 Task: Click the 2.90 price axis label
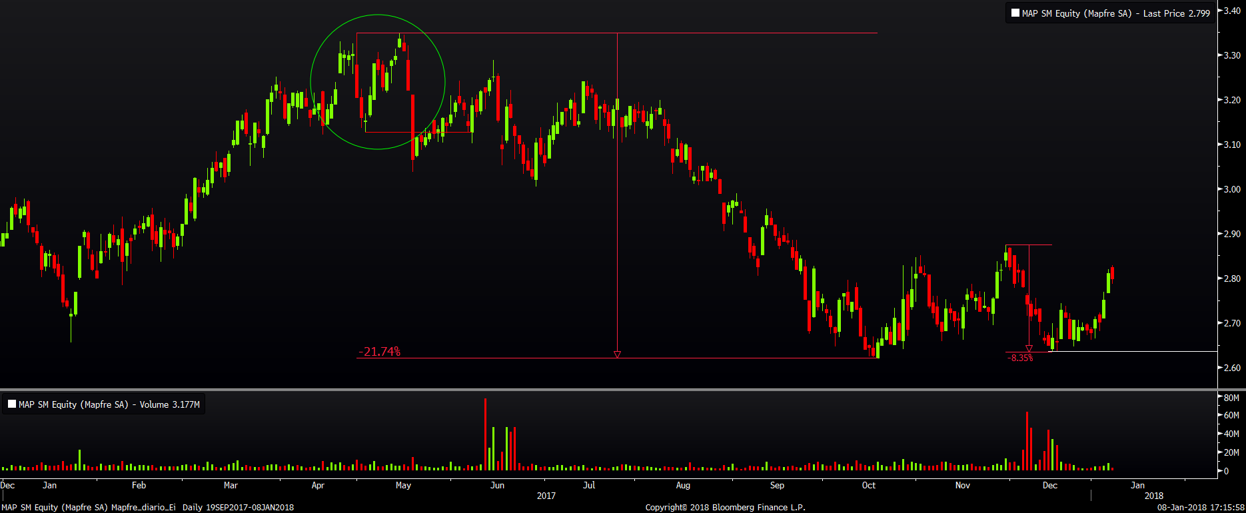(x=1232, y=234)
